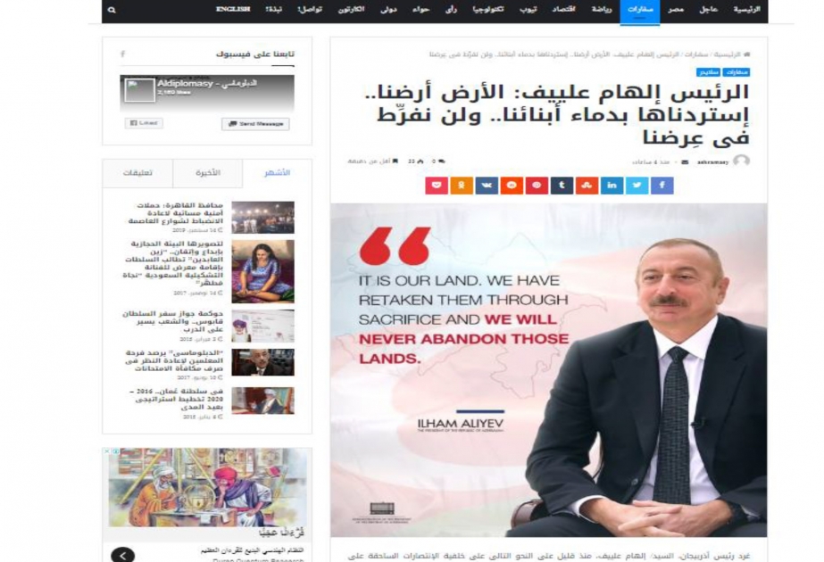Viewport: 824px width, 562px height.
Task: Click the home icon in breadcrumb
Action: pyautogui.click(x=747, y=54)
